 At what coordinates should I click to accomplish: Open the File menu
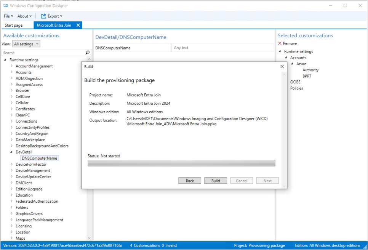8,16
